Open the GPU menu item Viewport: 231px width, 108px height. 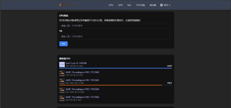click(120, 5)
